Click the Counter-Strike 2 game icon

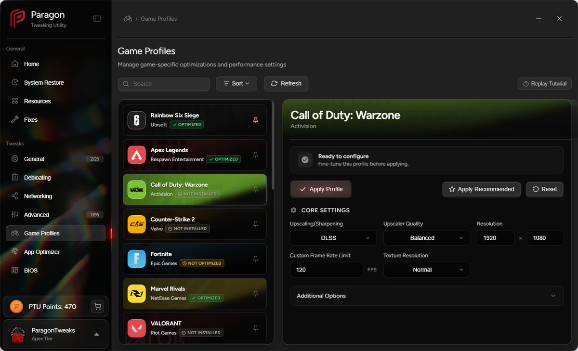[136, 224]
